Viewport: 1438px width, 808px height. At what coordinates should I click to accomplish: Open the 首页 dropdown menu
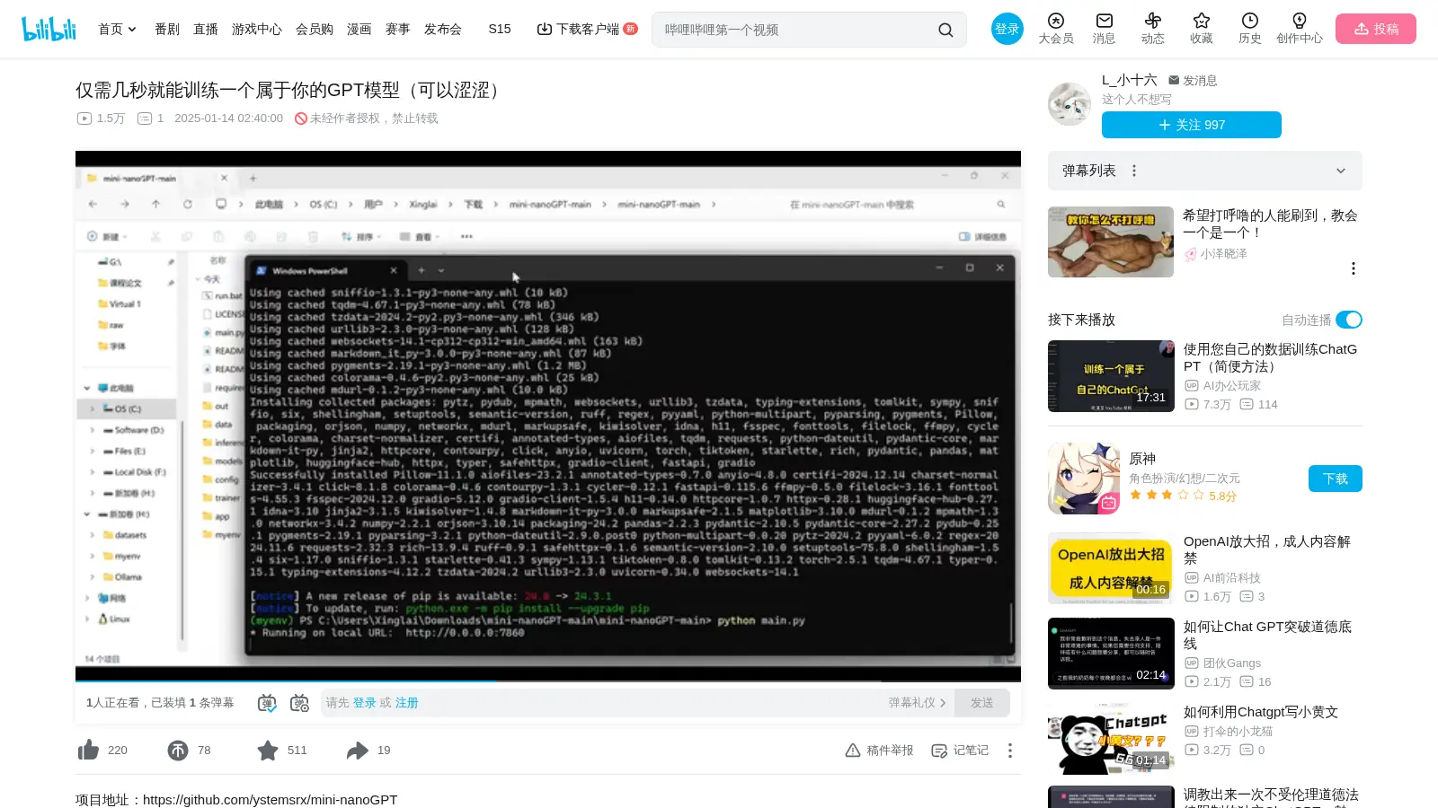click(118, 30)
